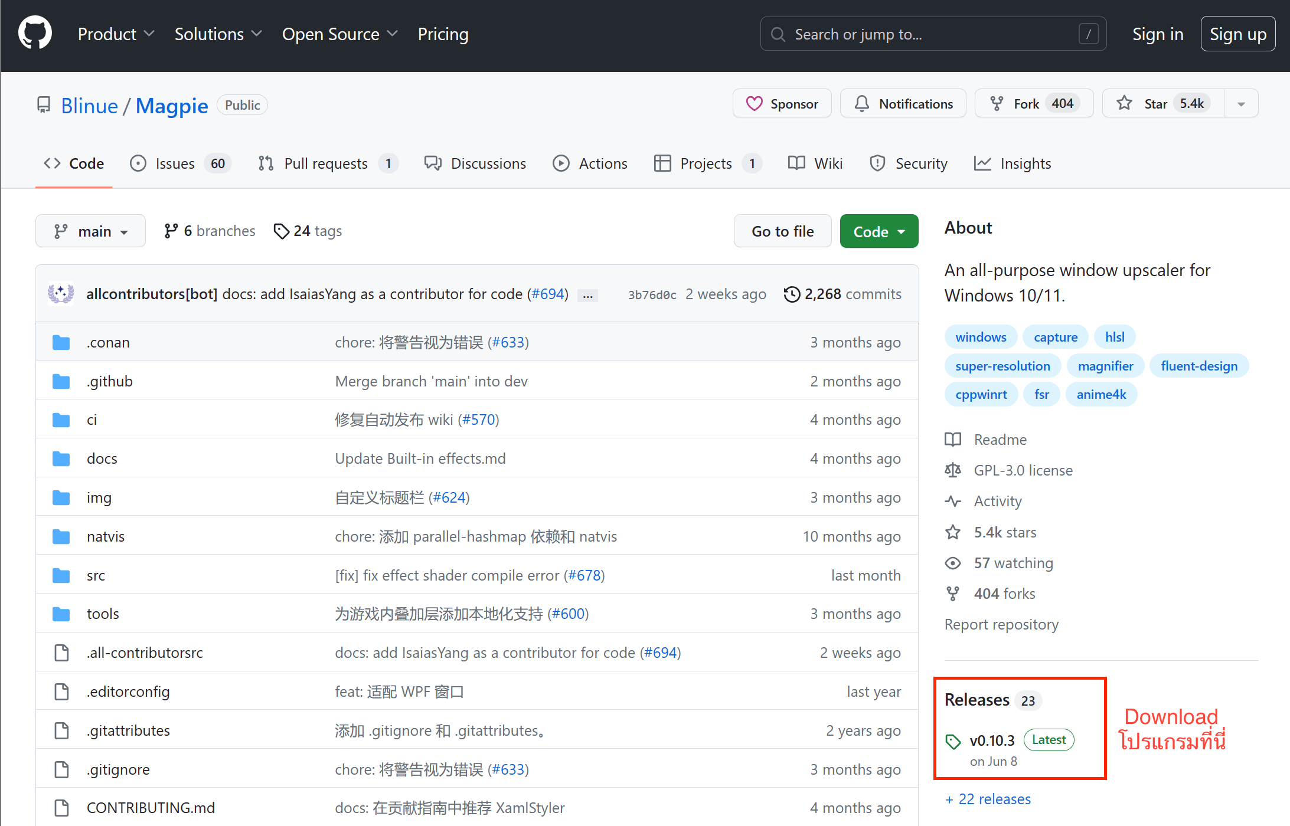The image size is (1290, 826).
Task: Open the src folder
Action: 96,575
